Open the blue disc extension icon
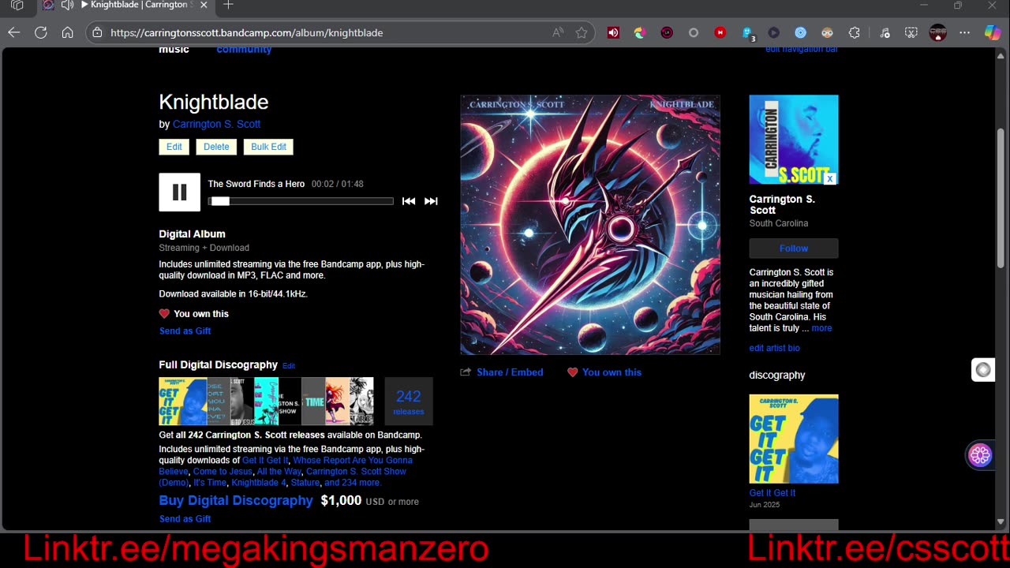Viewport: 1010px width, 568px height. click(800, 32)
